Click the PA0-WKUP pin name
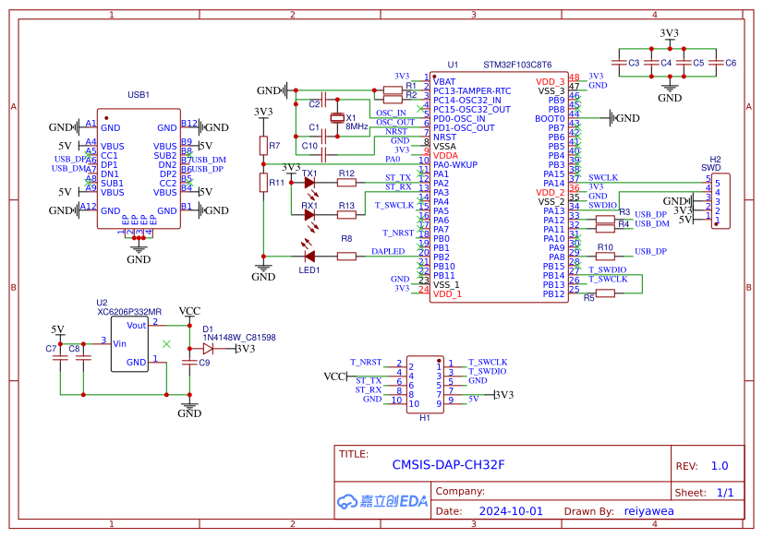 [455, 165]
